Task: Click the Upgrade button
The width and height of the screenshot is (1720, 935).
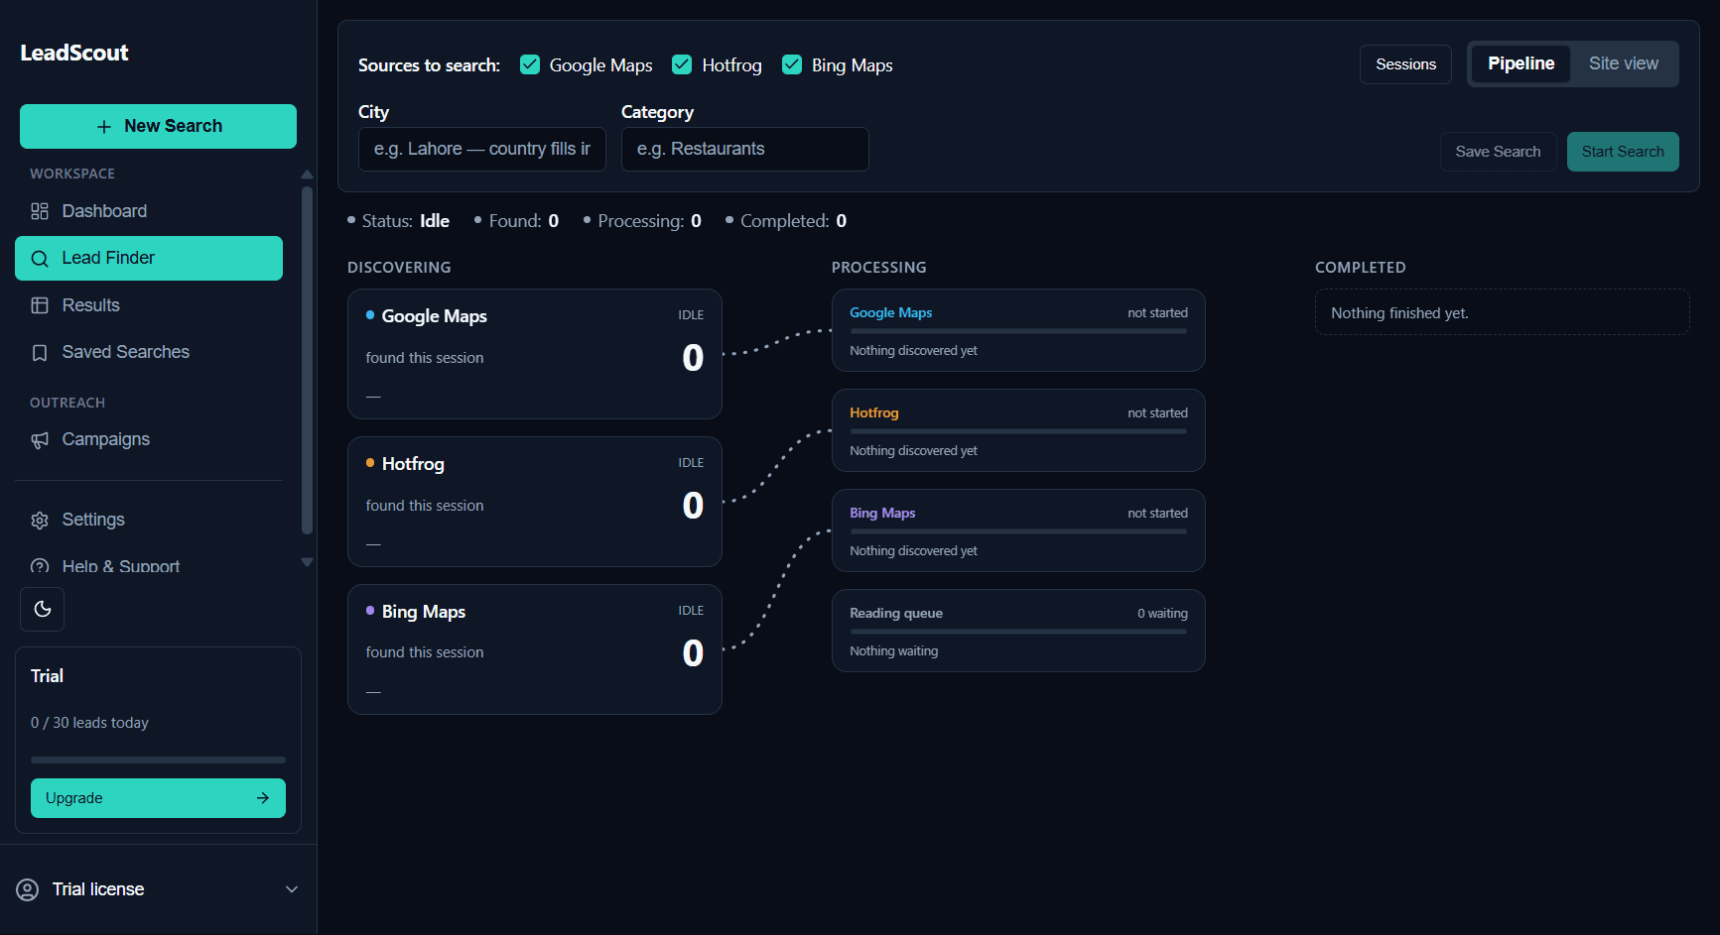Action: [158, 798]
